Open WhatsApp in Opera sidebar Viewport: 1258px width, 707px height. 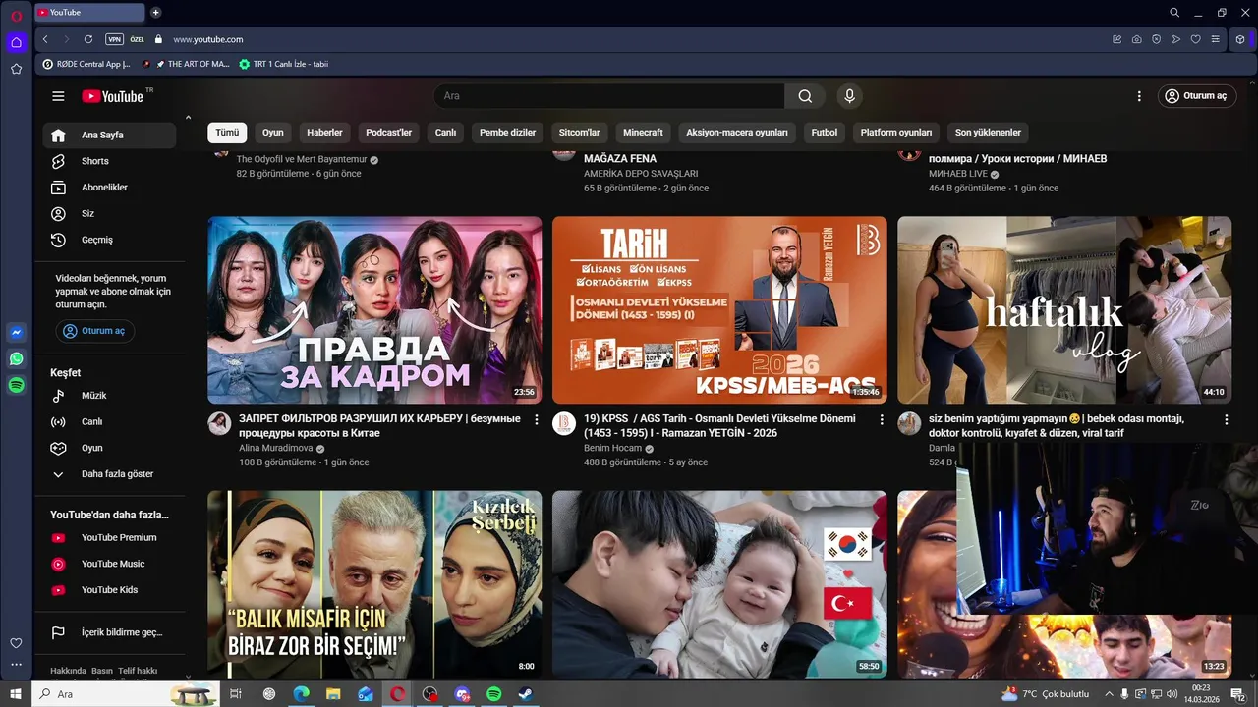pos(16,359)
